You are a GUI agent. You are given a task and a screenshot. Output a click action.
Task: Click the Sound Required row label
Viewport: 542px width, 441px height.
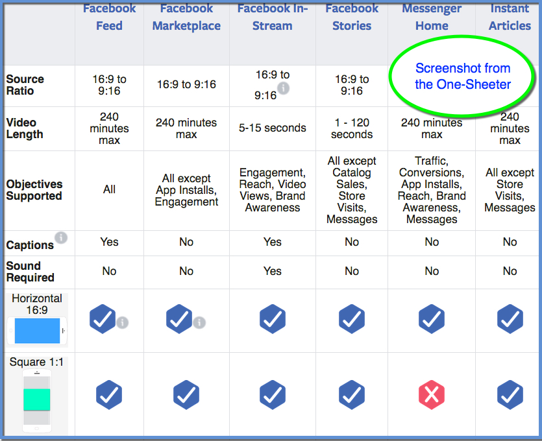click(30, 272)
